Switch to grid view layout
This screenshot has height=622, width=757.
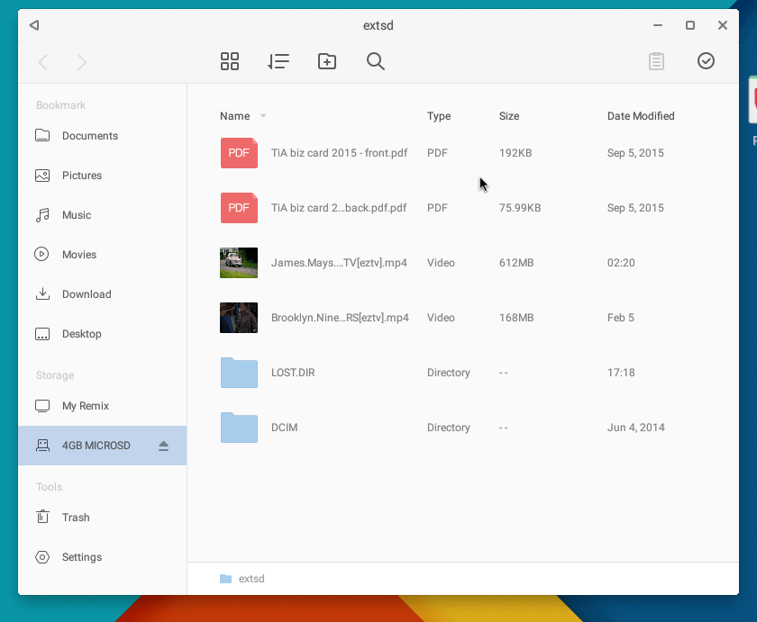pyautogui.click(x=230, y=61)
